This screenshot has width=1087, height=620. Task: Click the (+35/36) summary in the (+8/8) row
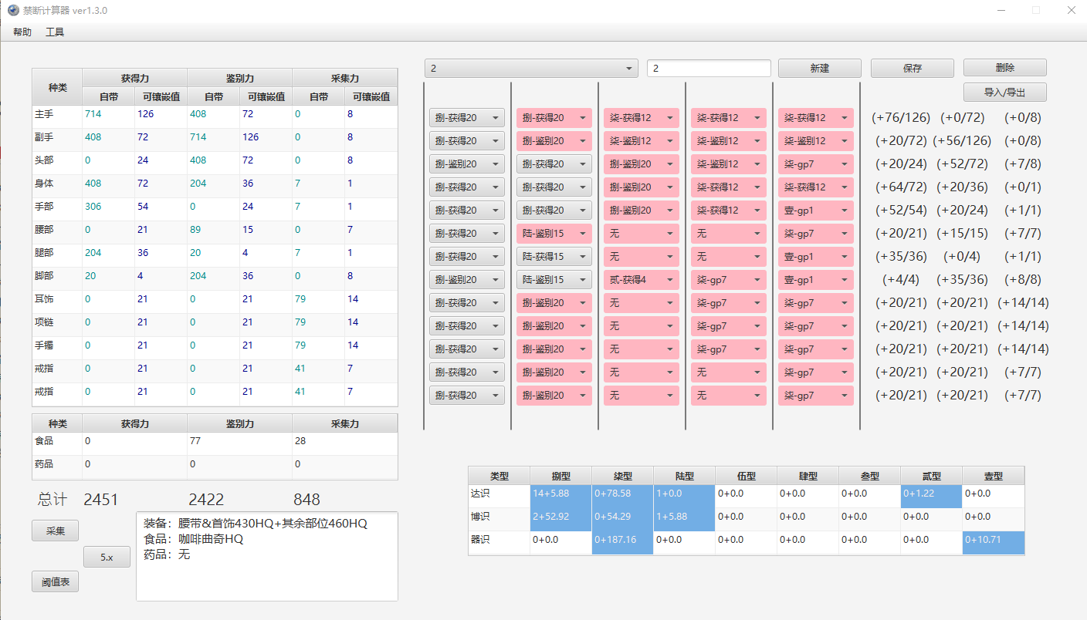click(962, 280)
